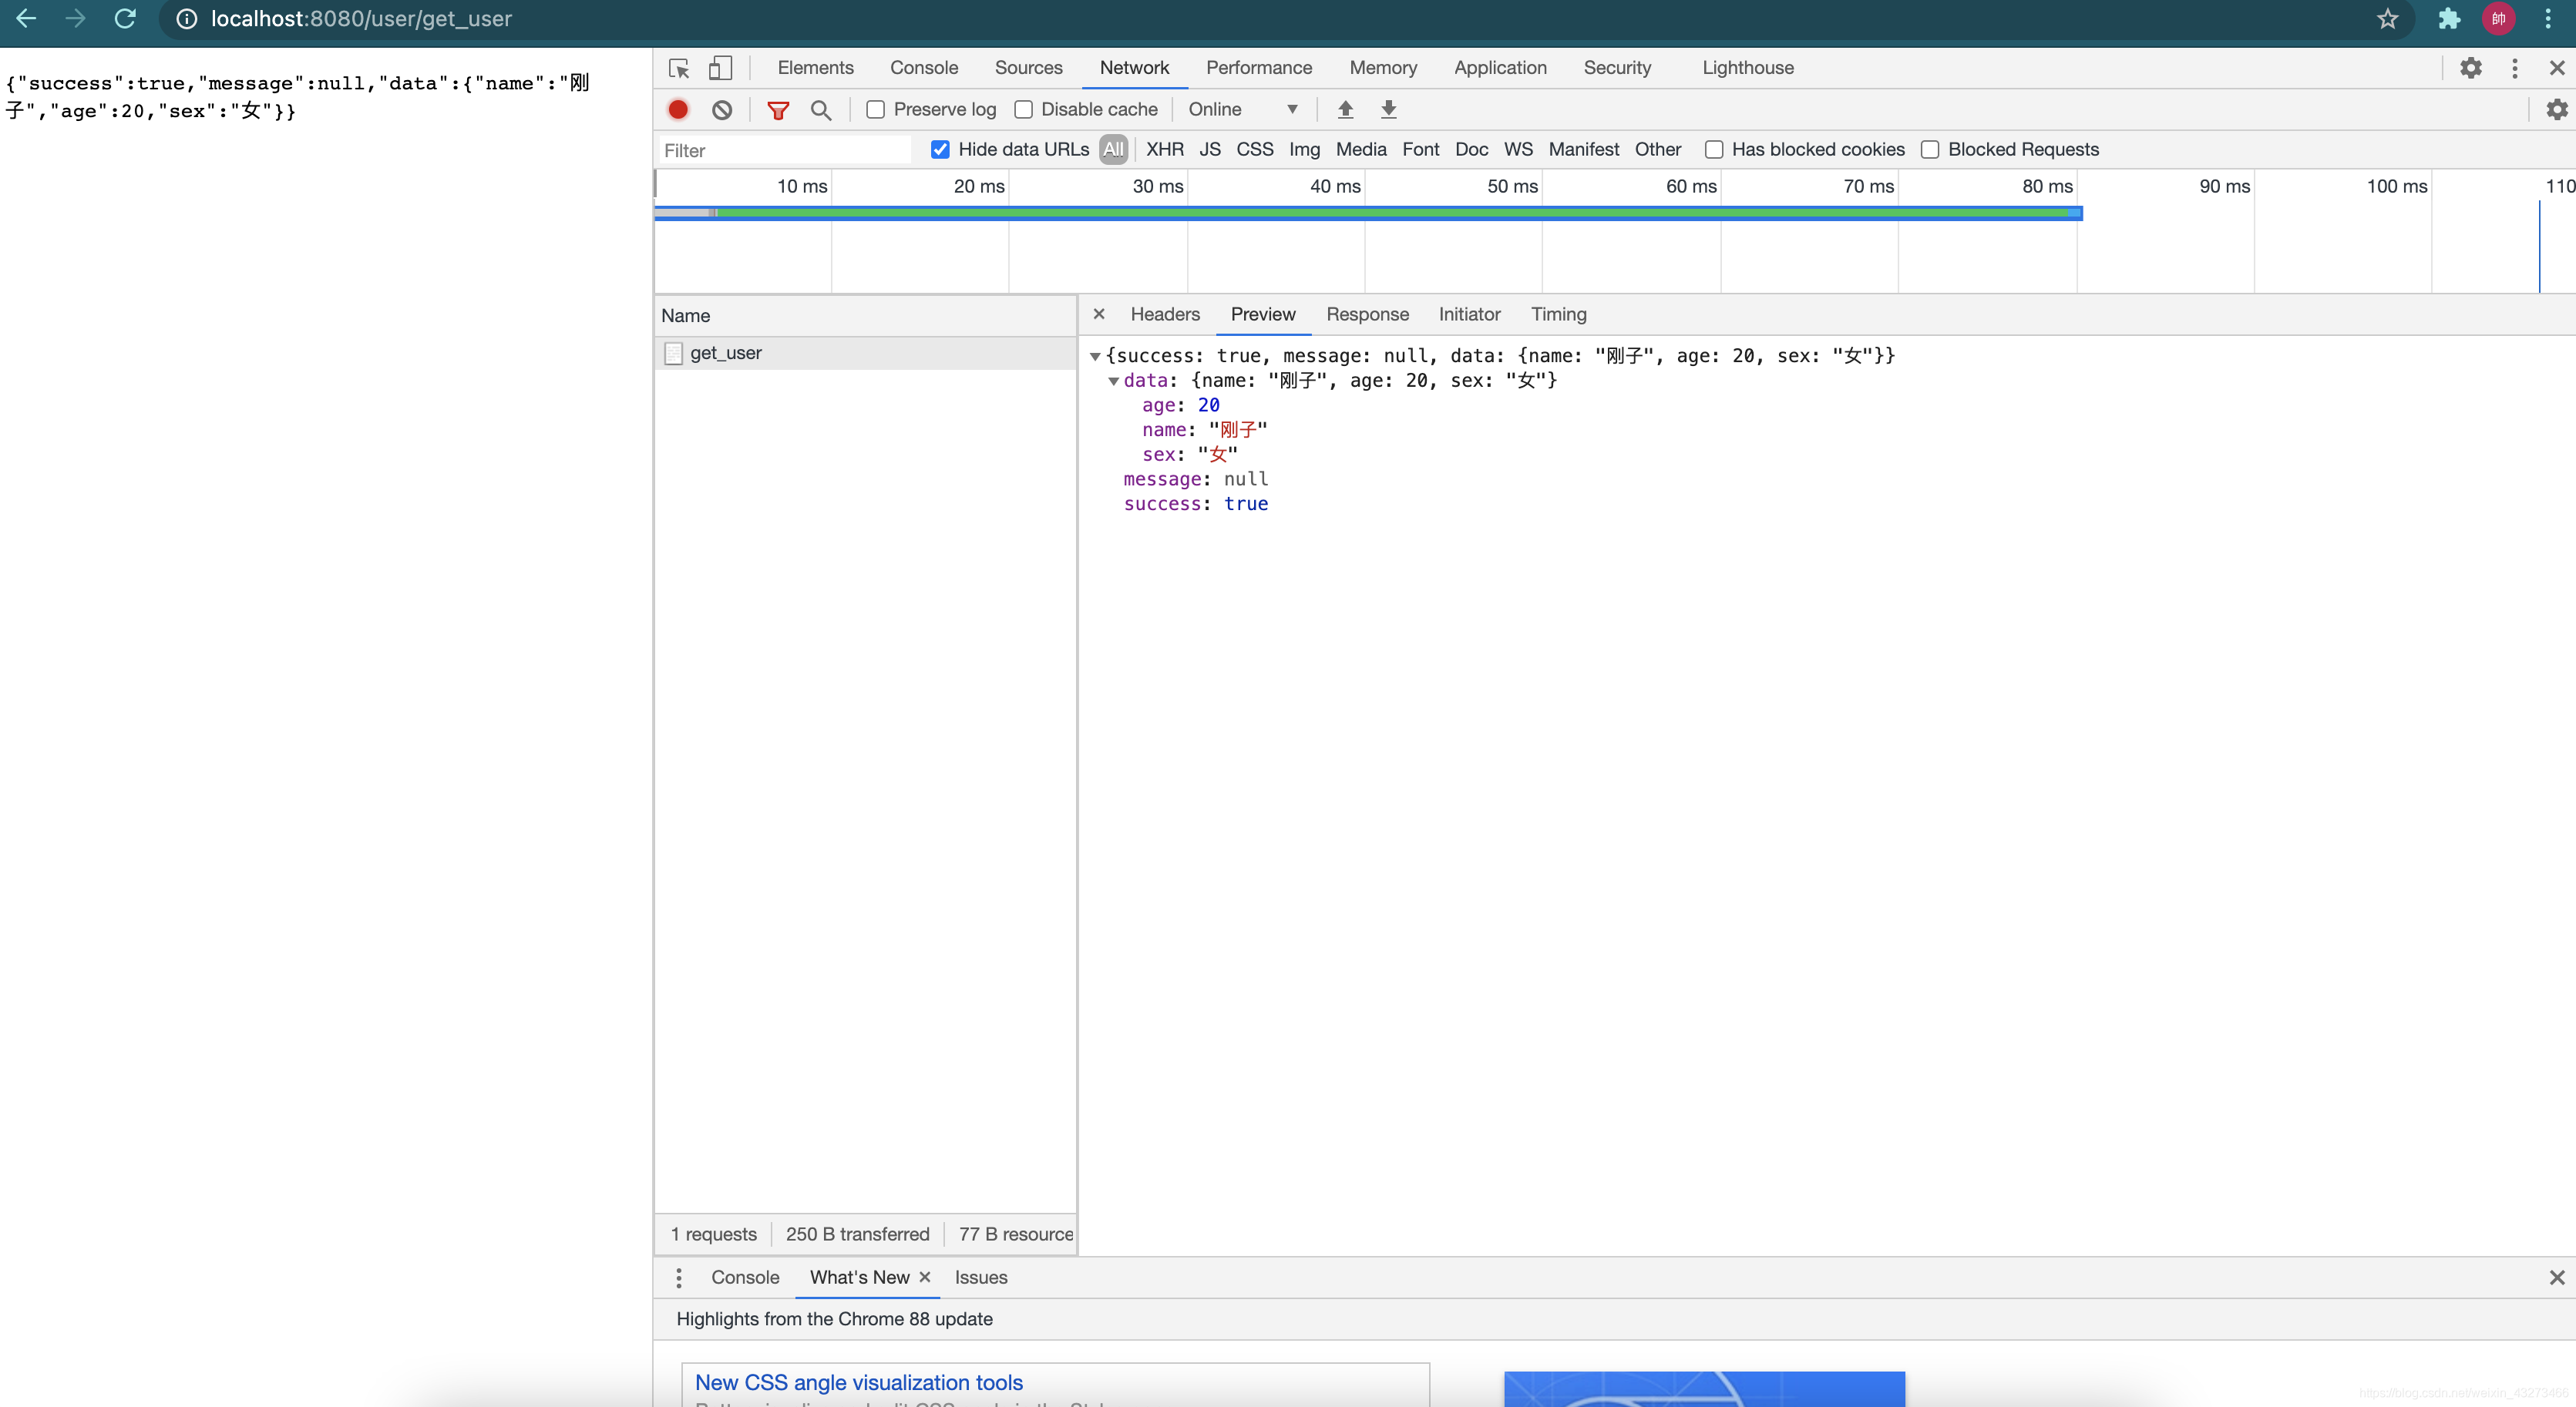Activate the inspect element picker icon
The height and width of the screenshot is (1407, 2576).
[x=679, y=68]
